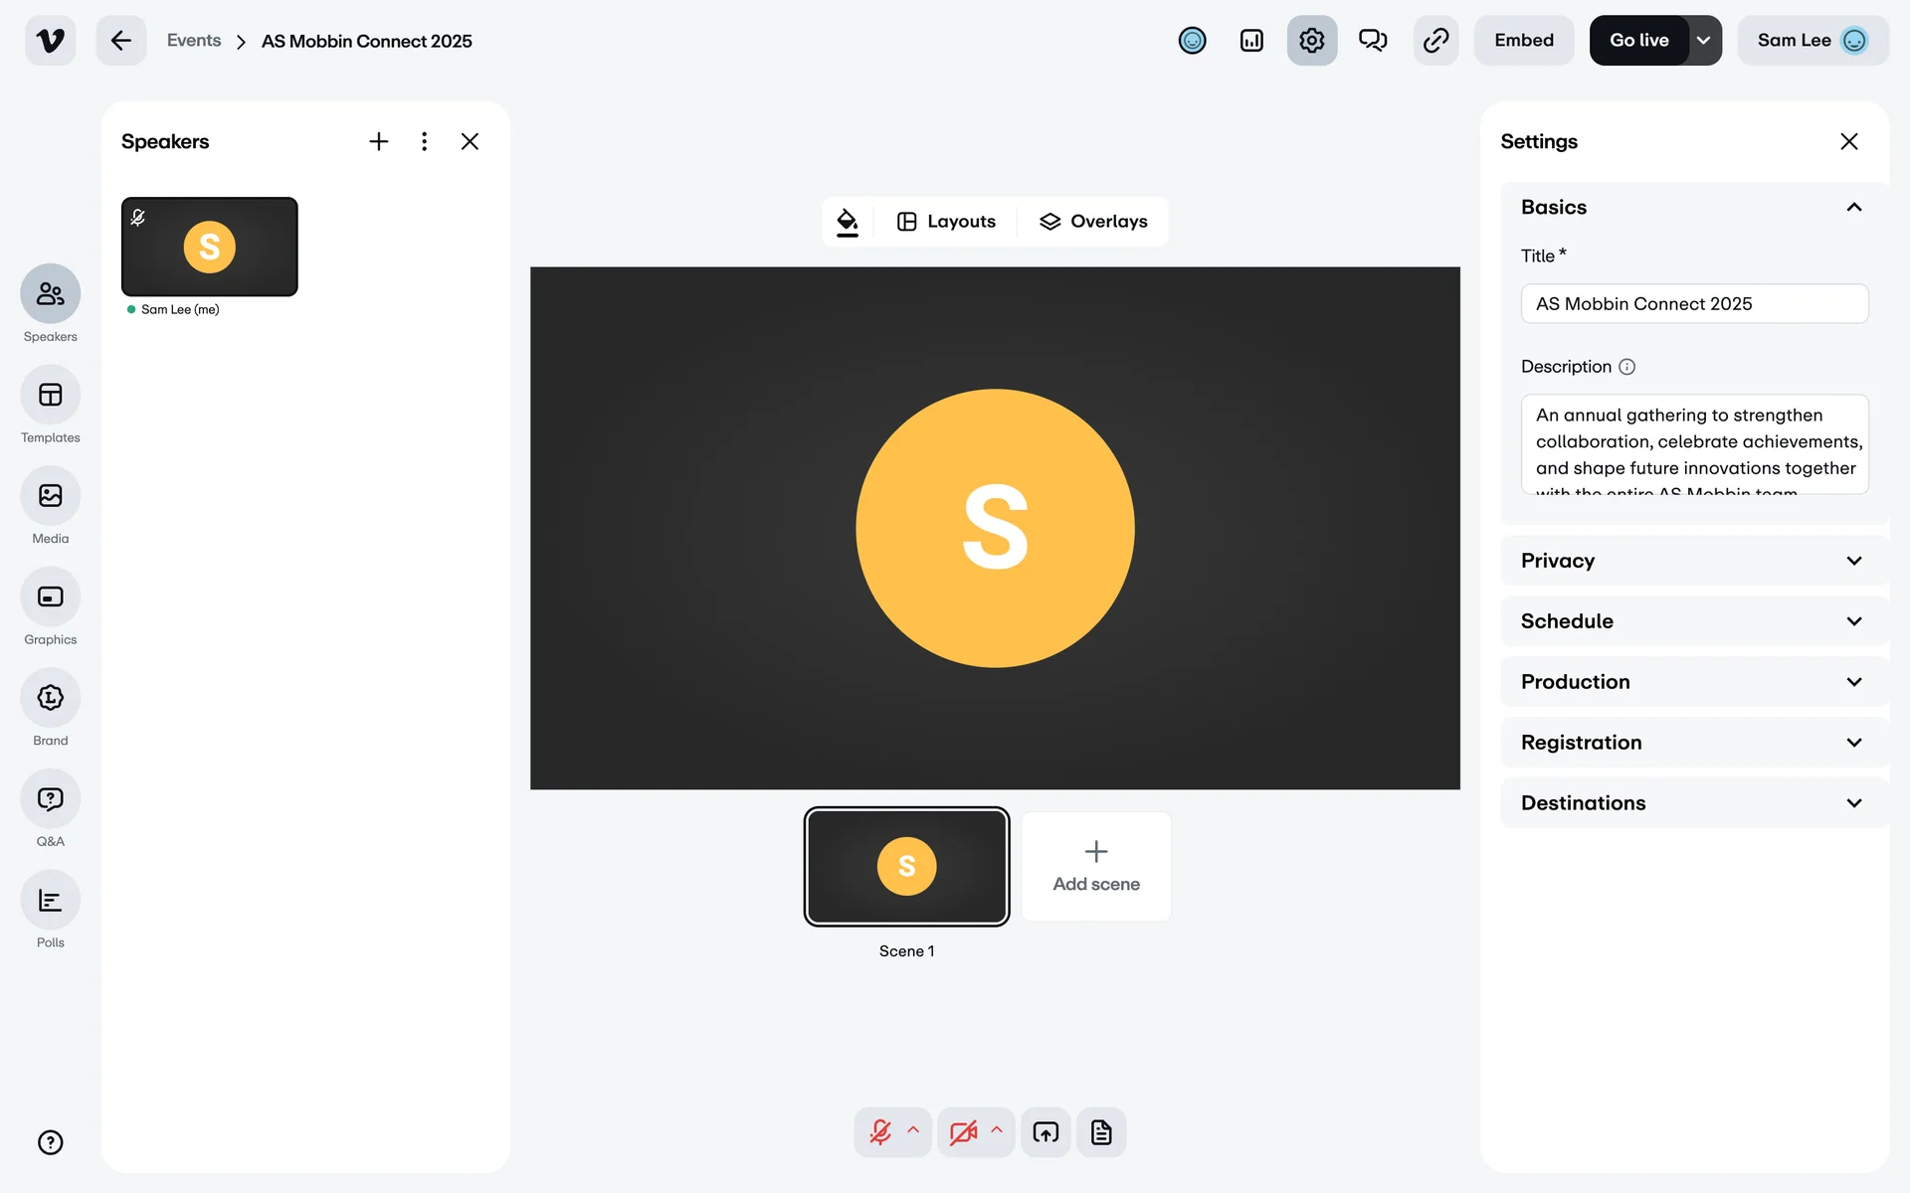Open the background color fill picker
This screenshot has height=1193, width=1910.
[848, 222]
